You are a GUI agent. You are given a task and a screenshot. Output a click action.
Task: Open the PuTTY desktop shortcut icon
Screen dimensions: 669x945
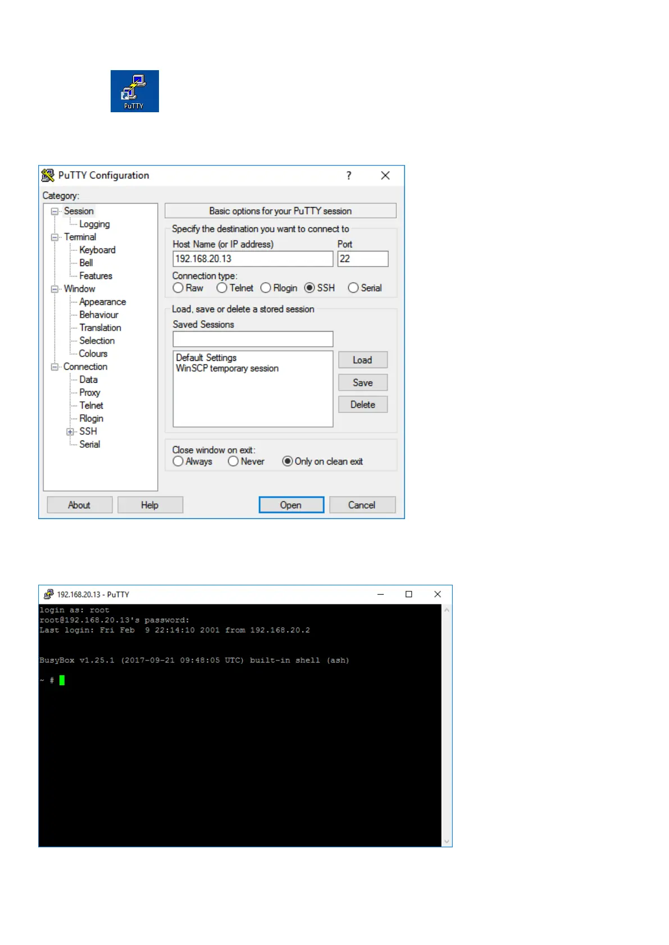click(x=134, y=91)
